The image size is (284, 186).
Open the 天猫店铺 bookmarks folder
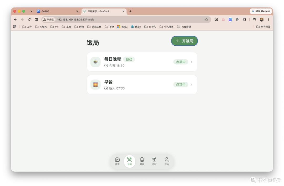click(184, 27)
